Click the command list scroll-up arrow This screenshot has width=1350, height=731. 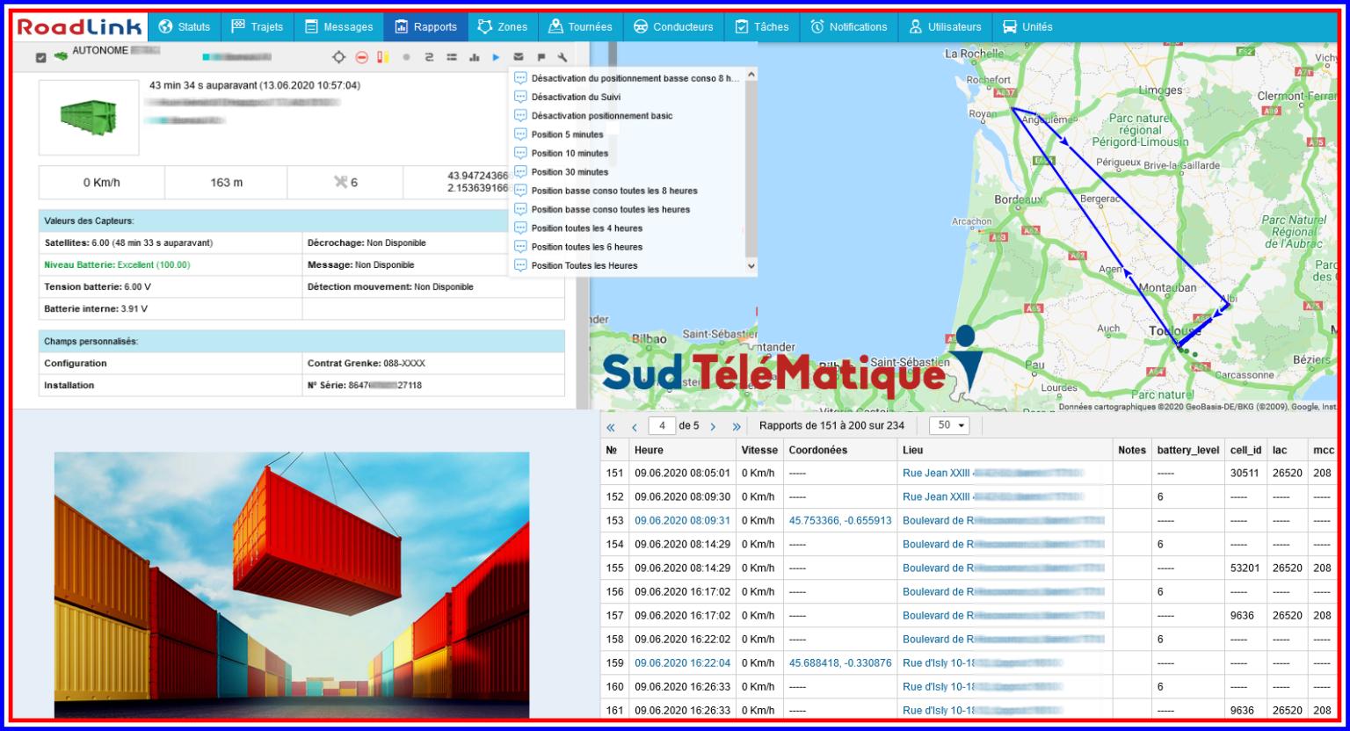tap(751, 76)
